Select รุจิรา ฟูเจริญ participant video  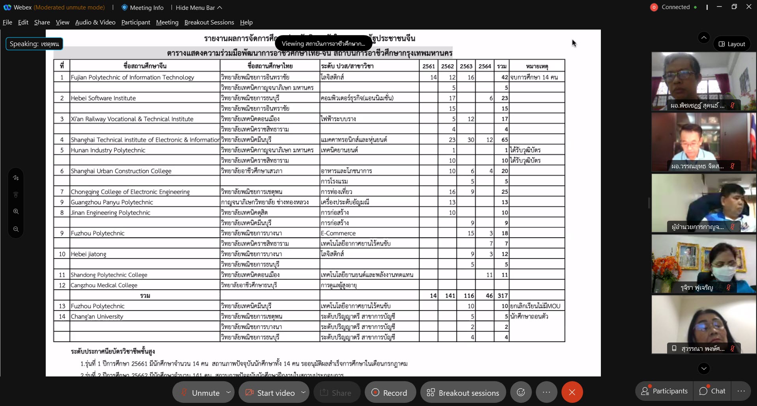point(704,263)
